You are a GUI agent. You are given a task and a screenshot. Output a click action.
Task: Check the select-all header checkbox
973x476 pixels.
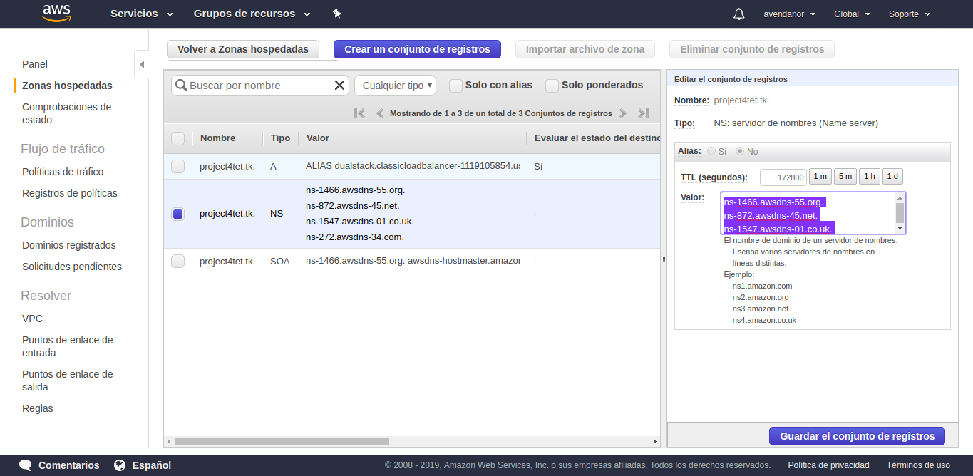coord(178,138)
